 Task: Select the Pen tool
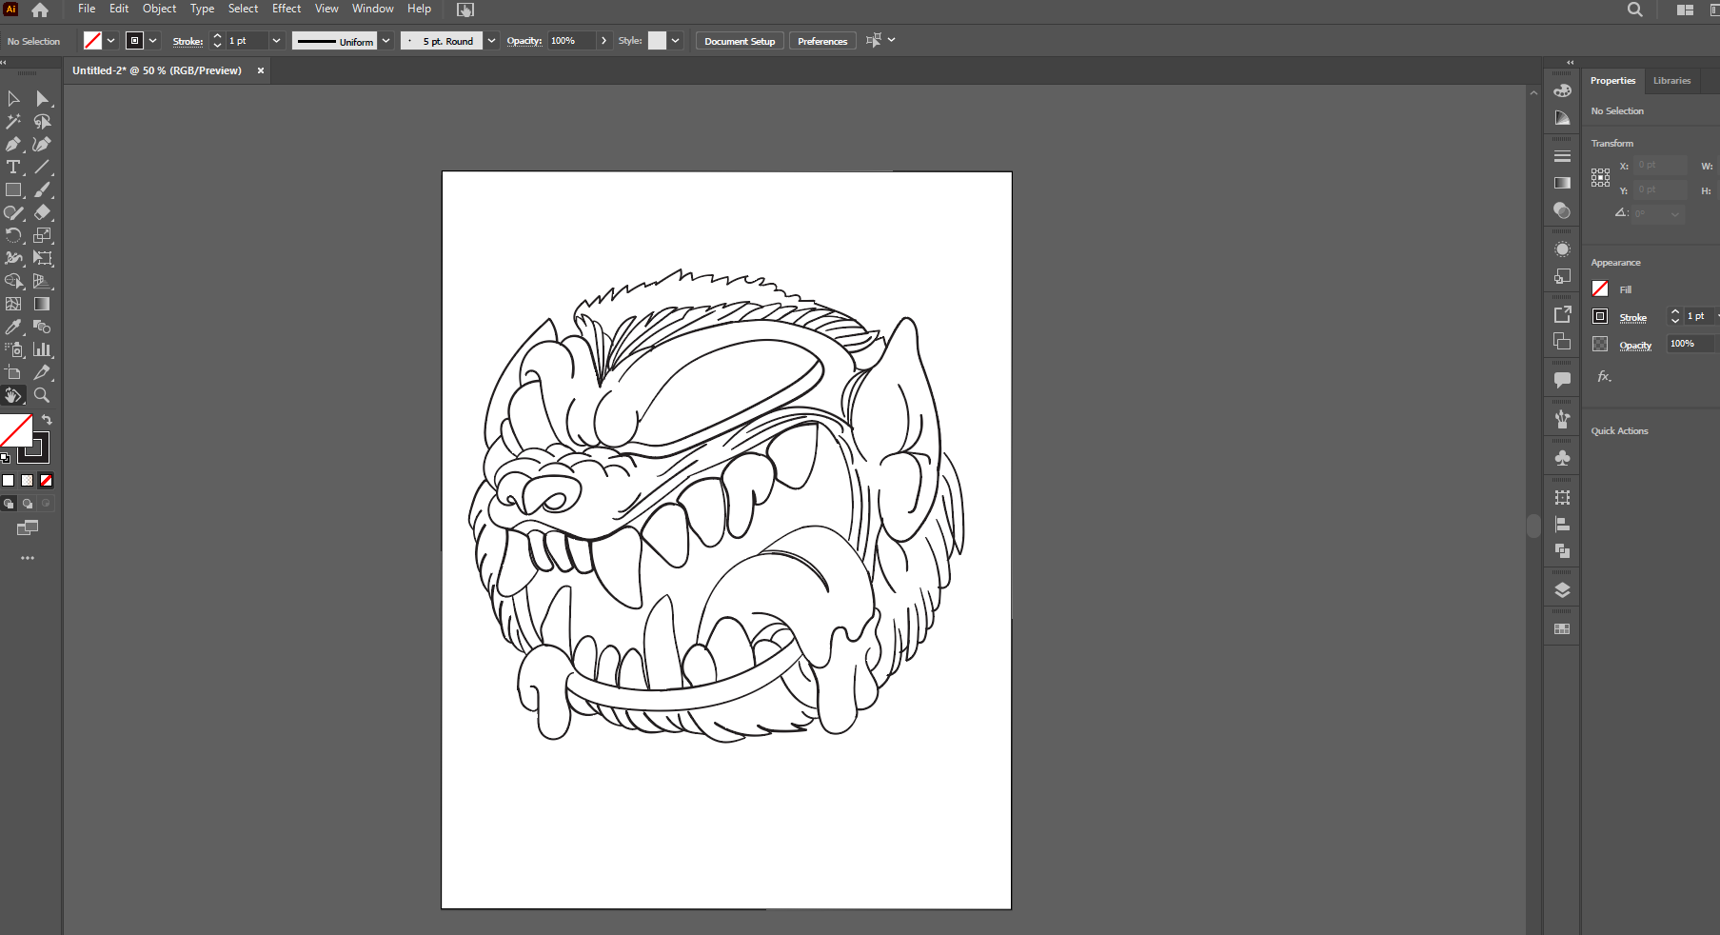coord(13,145)
